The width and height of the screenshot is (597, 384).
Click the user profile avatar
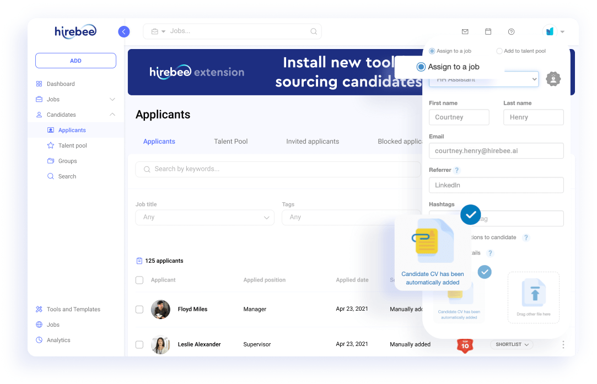(550, 31)
